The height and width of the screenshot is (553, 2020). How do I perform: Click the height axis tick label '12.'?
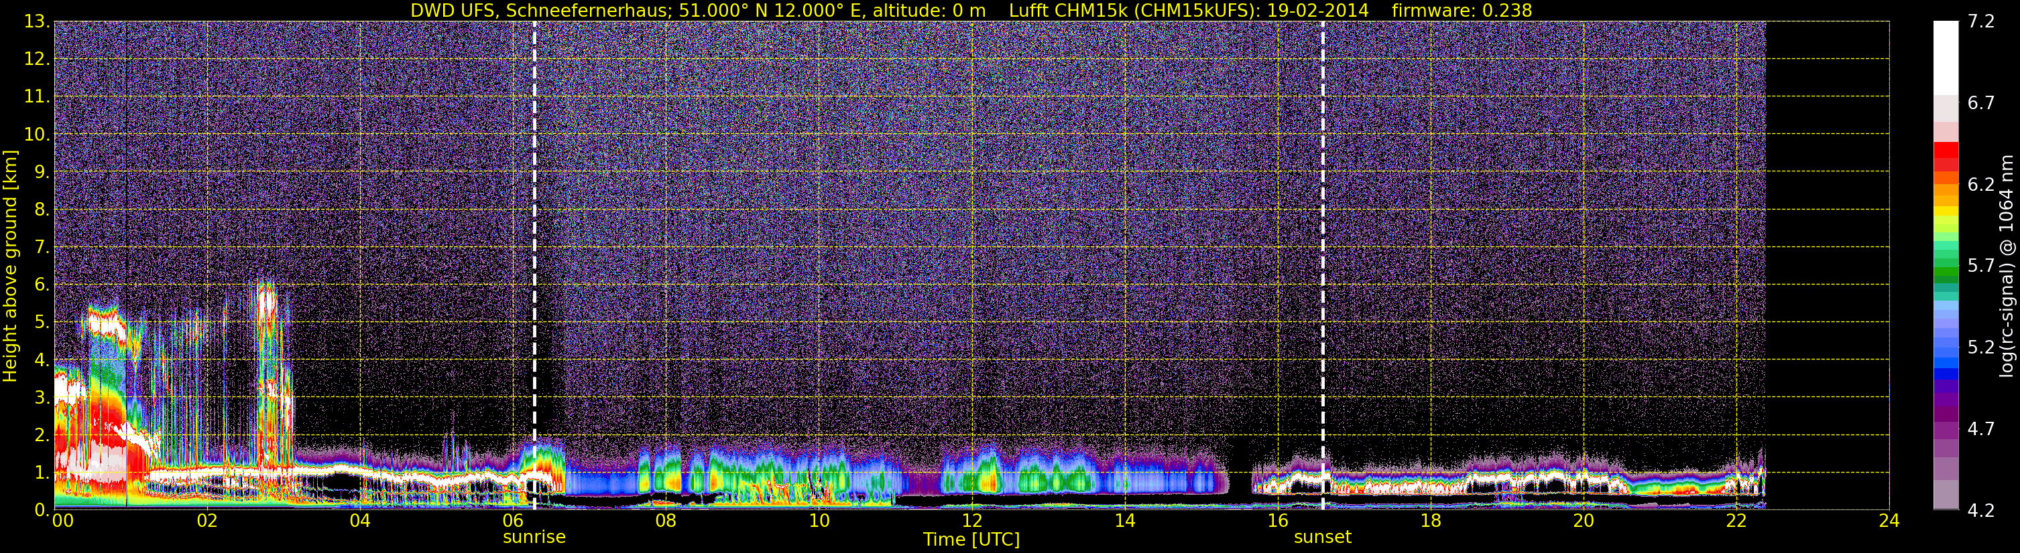pos(37,60)
